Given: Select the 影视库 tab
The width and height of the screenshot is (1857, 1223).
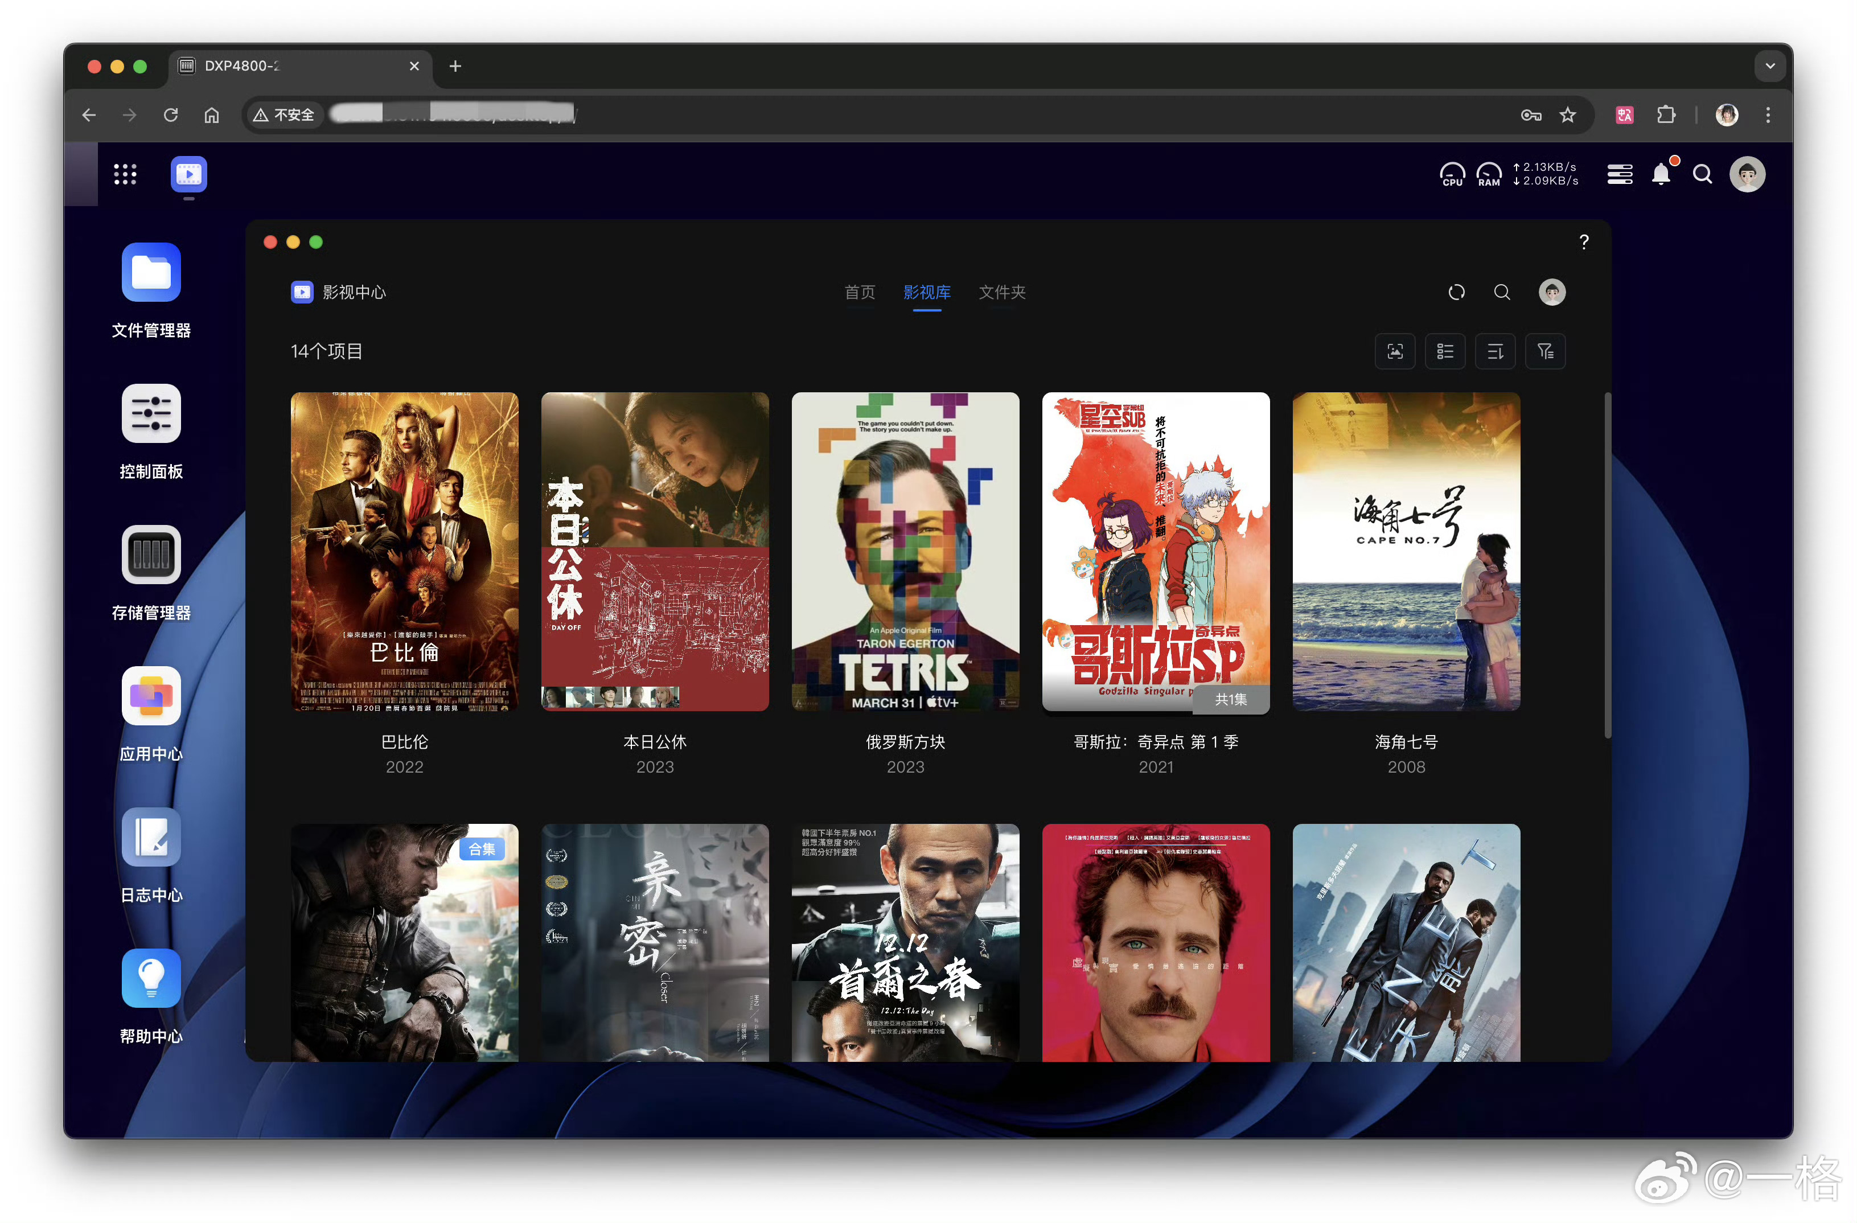Looking at the screenshot, I should [927, 292].
